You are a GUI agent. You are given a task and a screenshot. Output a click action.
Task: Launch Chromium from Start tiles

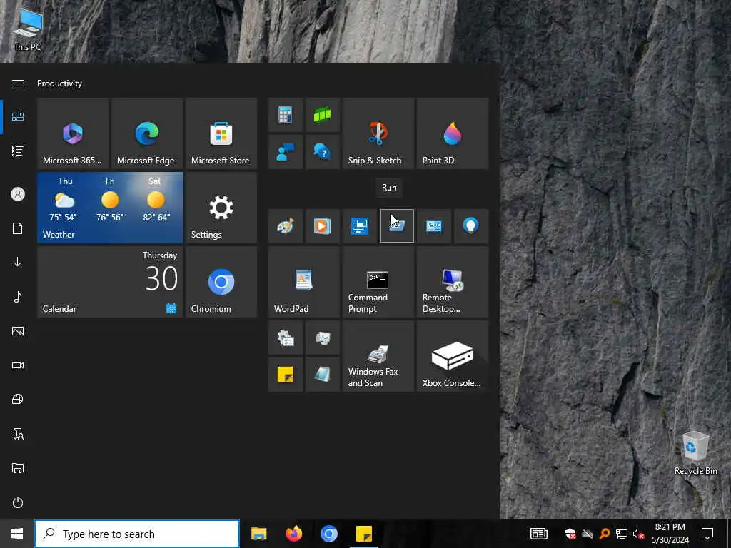pos(221,282)
